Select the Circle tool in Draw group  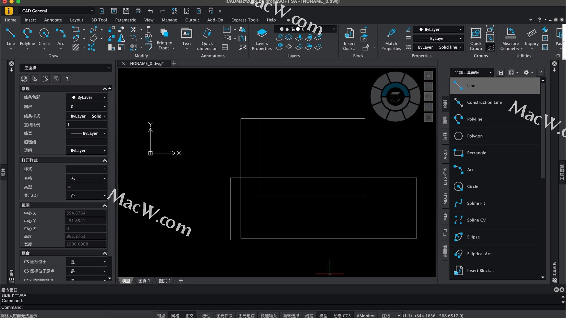44,34
